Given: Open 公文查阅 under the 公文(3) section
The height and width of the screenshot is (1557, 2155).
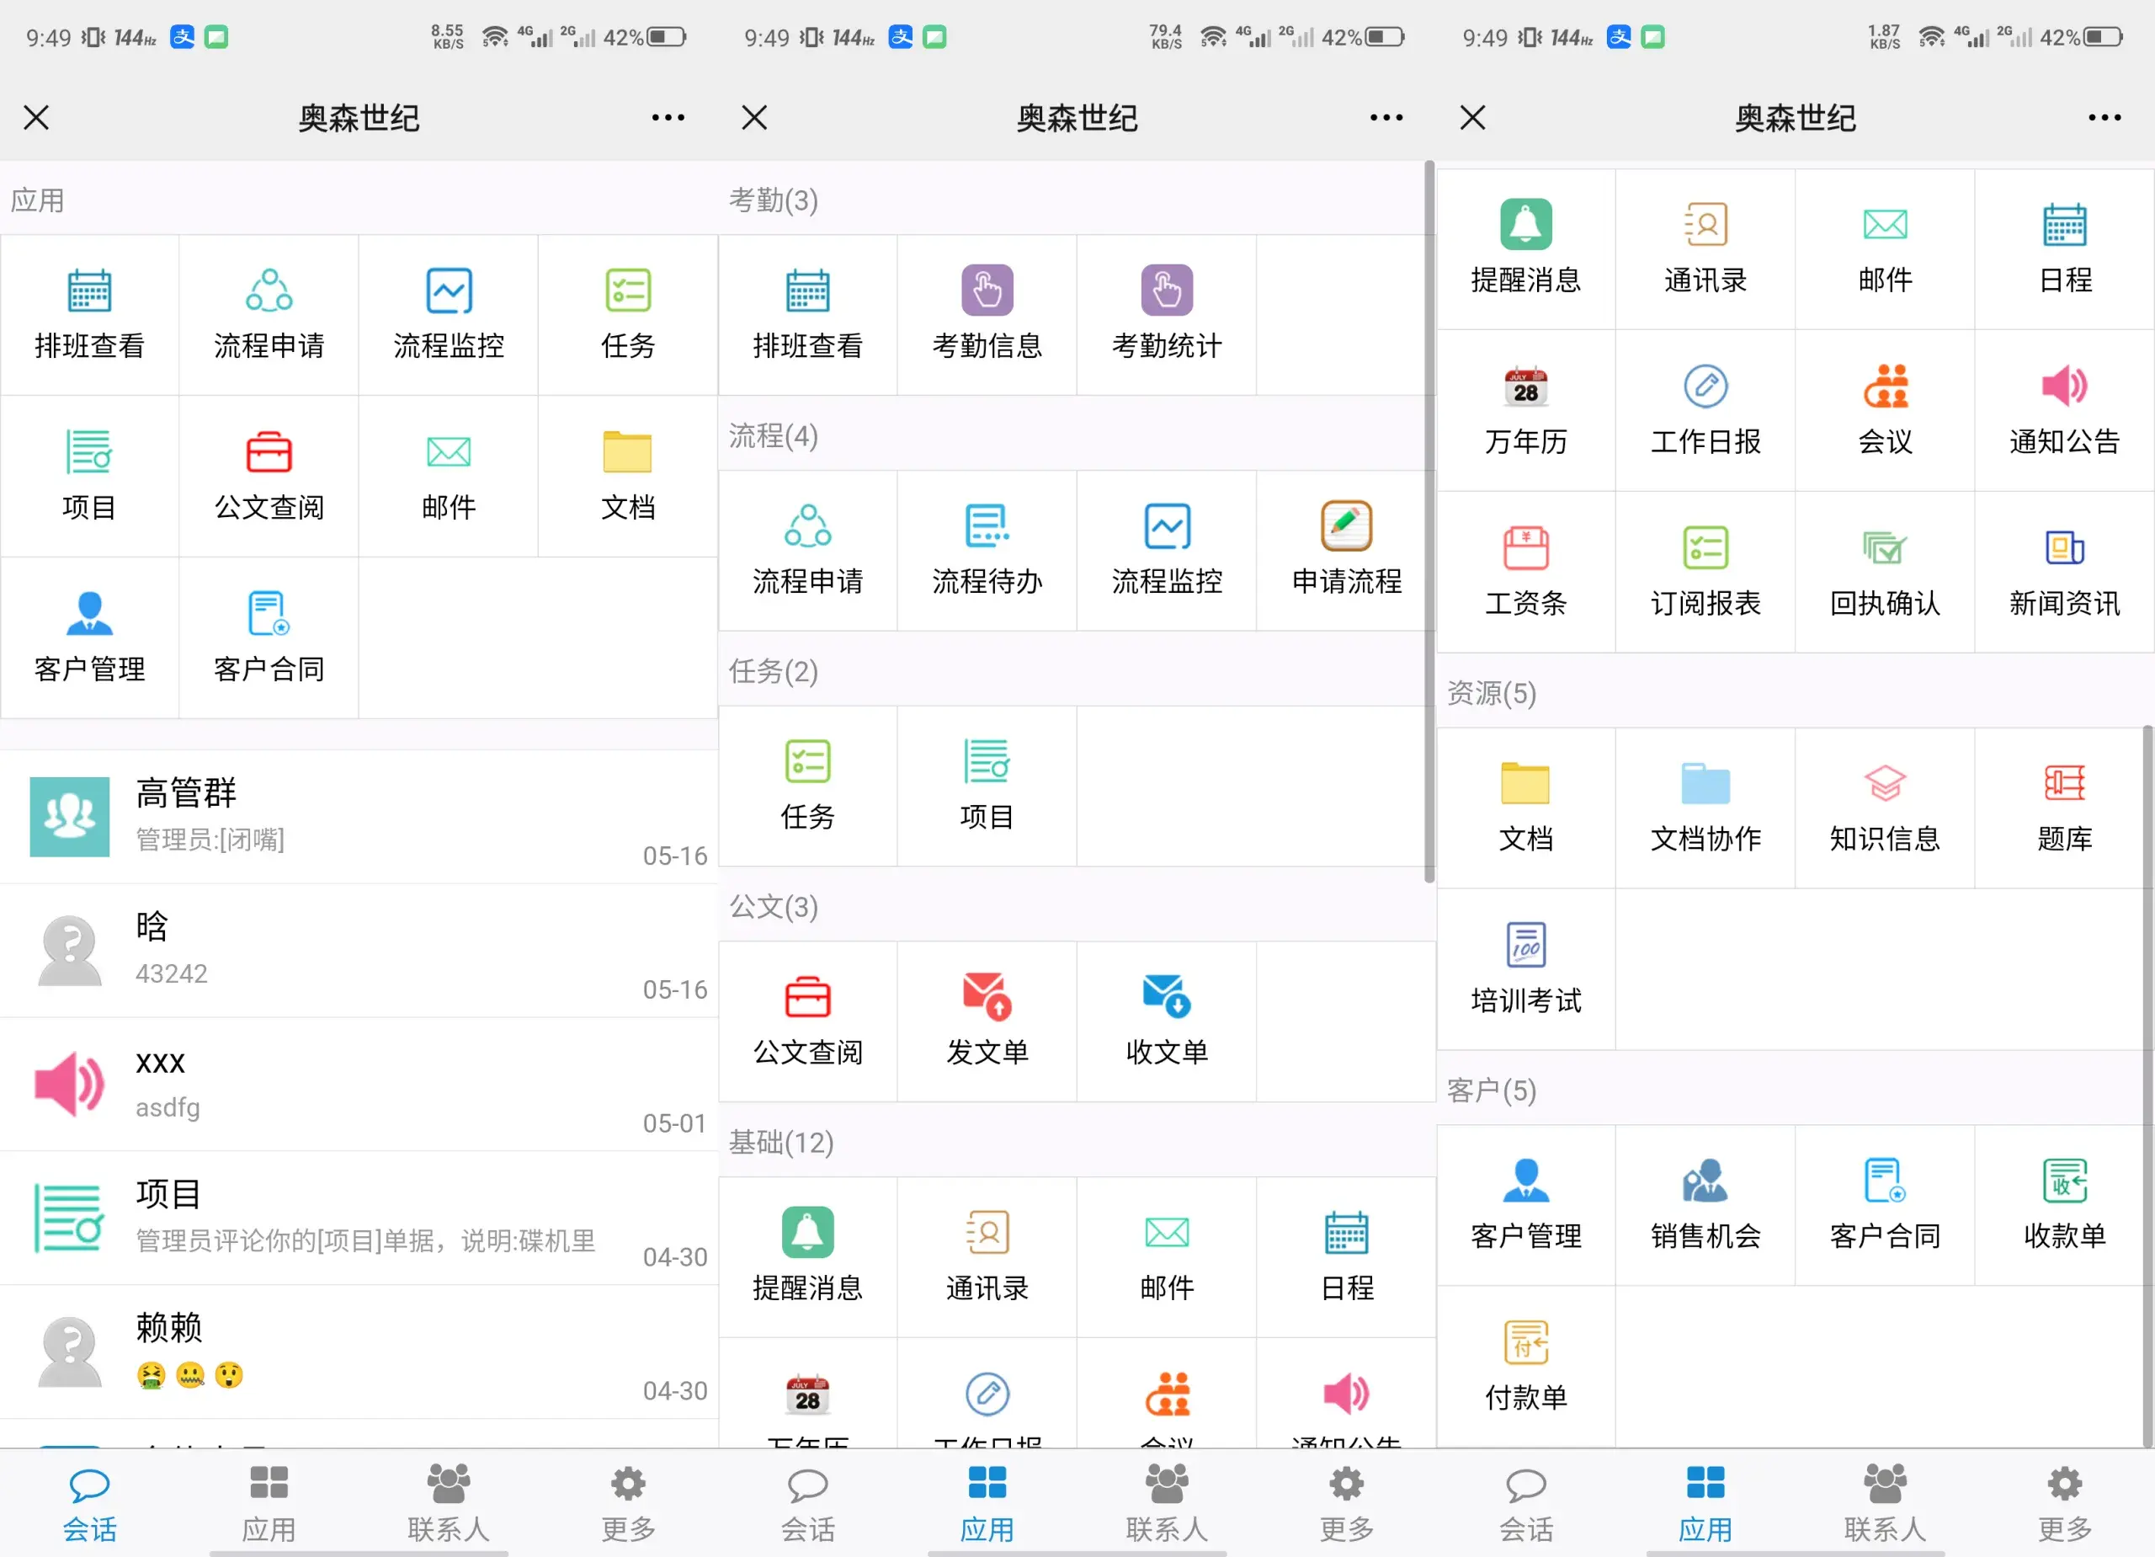Looking at the screenshot, I should [807, 1021].
